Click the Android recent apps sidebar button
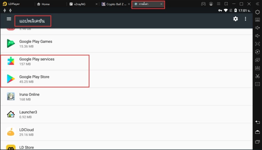The width and height of the screenshot is (262, 150). click(257, 142)
